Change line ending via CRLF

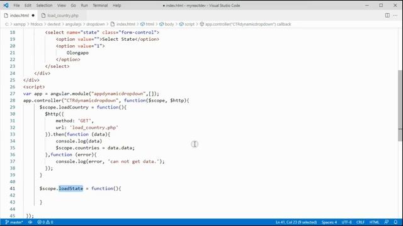360,222
